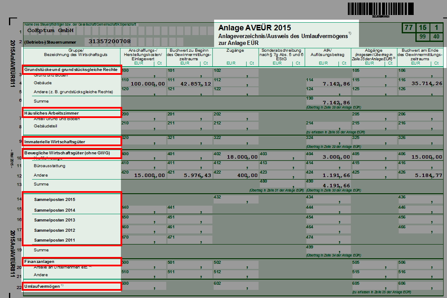
Task: Click sum field 490 showing 4.191,66
Action: (327, 185)
